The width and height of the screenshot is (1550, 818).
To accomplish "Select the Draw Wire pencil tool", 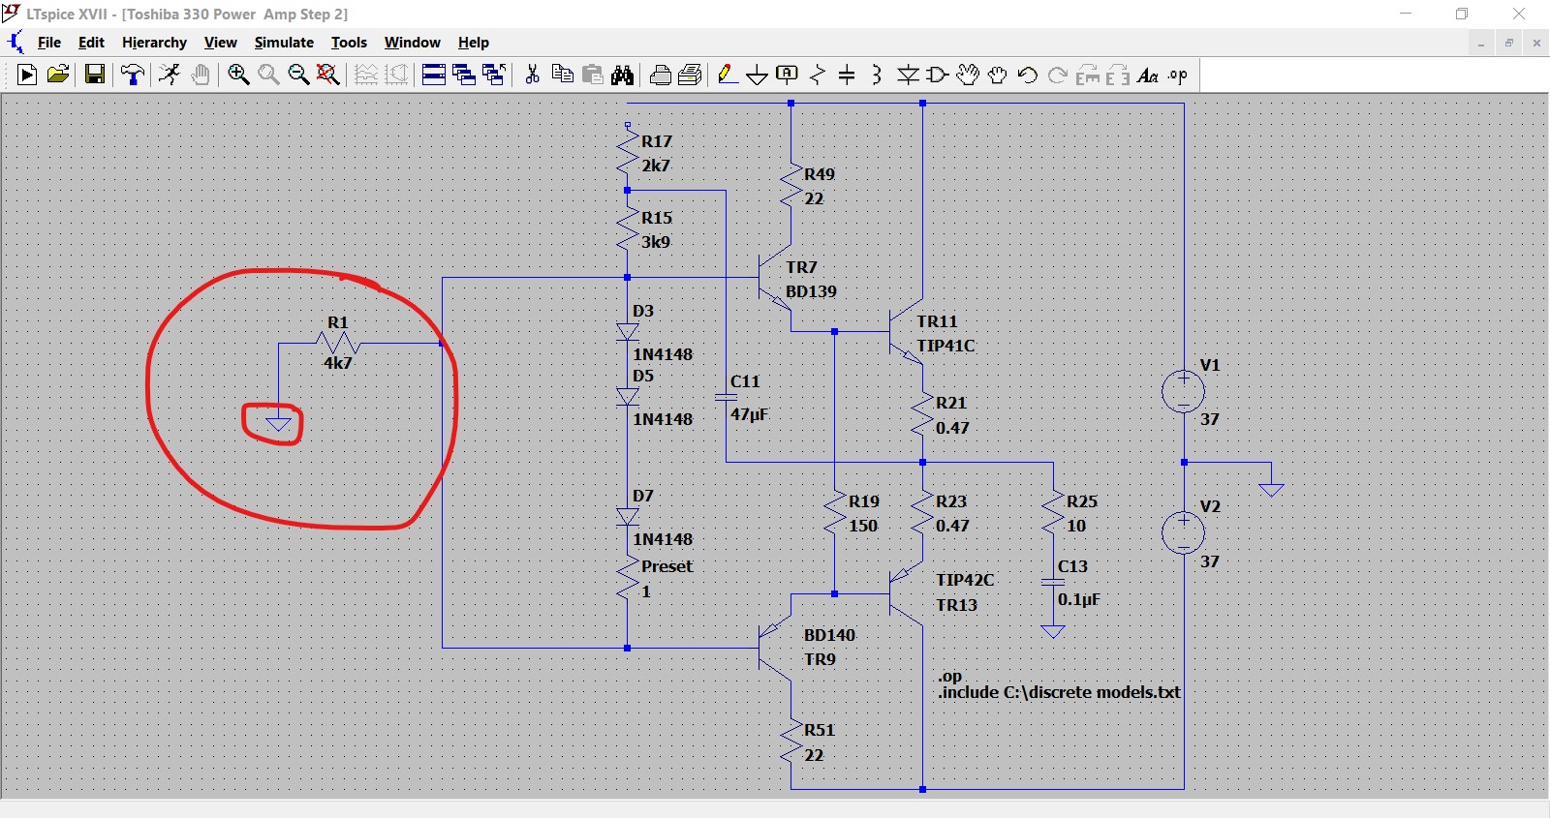I will click(728, 75).
